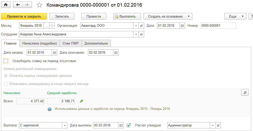Click the Дата начала field 01.02.2016
The image size is (253, 131).
(39, 53)
